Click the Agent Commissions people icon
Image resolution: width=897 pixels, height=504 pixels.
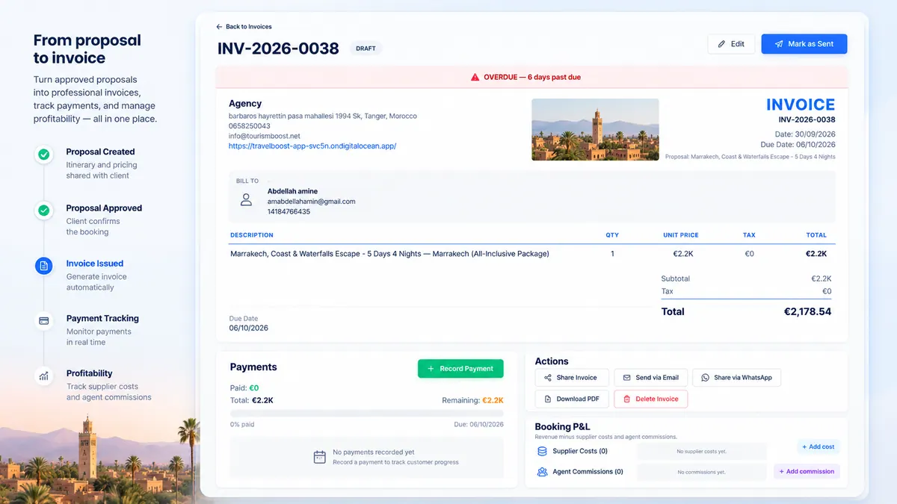543,472
